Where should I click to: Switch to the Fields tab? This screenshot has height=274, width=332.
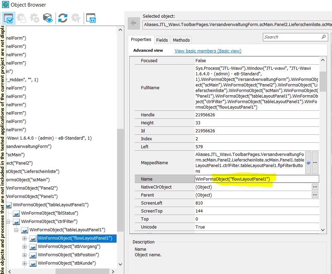[162, 40]
